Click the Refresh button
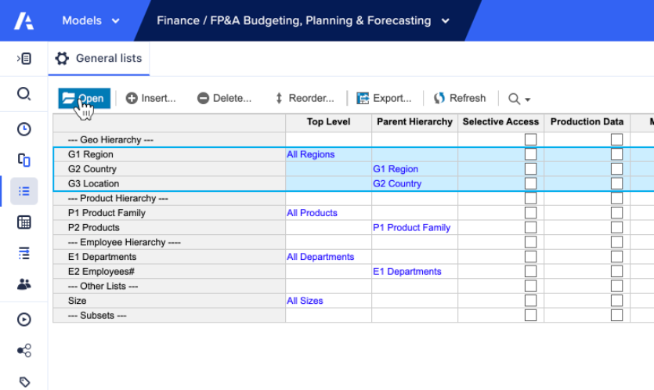The height and width of the screenshot is (390, 654). click(x=459, y=98)
